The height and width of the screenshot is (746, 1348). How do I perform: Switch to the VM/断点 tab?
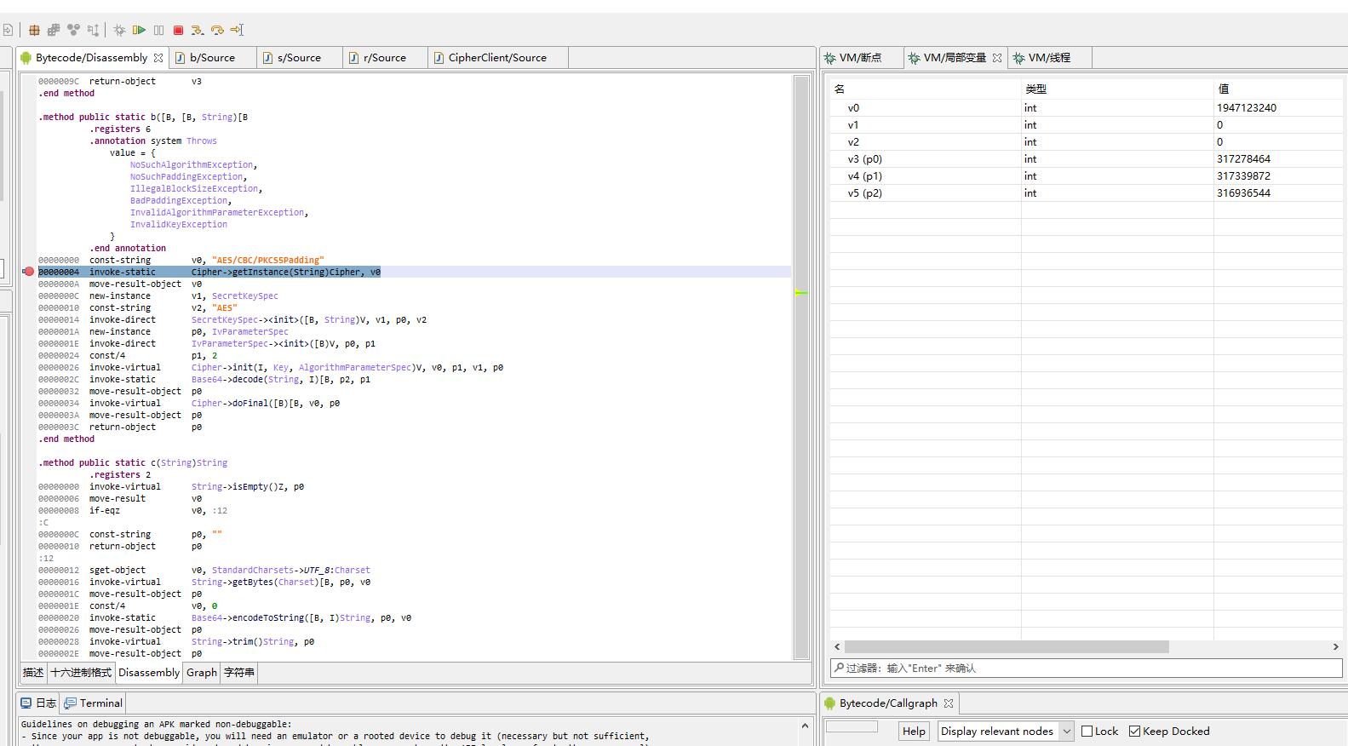point(860,58)
